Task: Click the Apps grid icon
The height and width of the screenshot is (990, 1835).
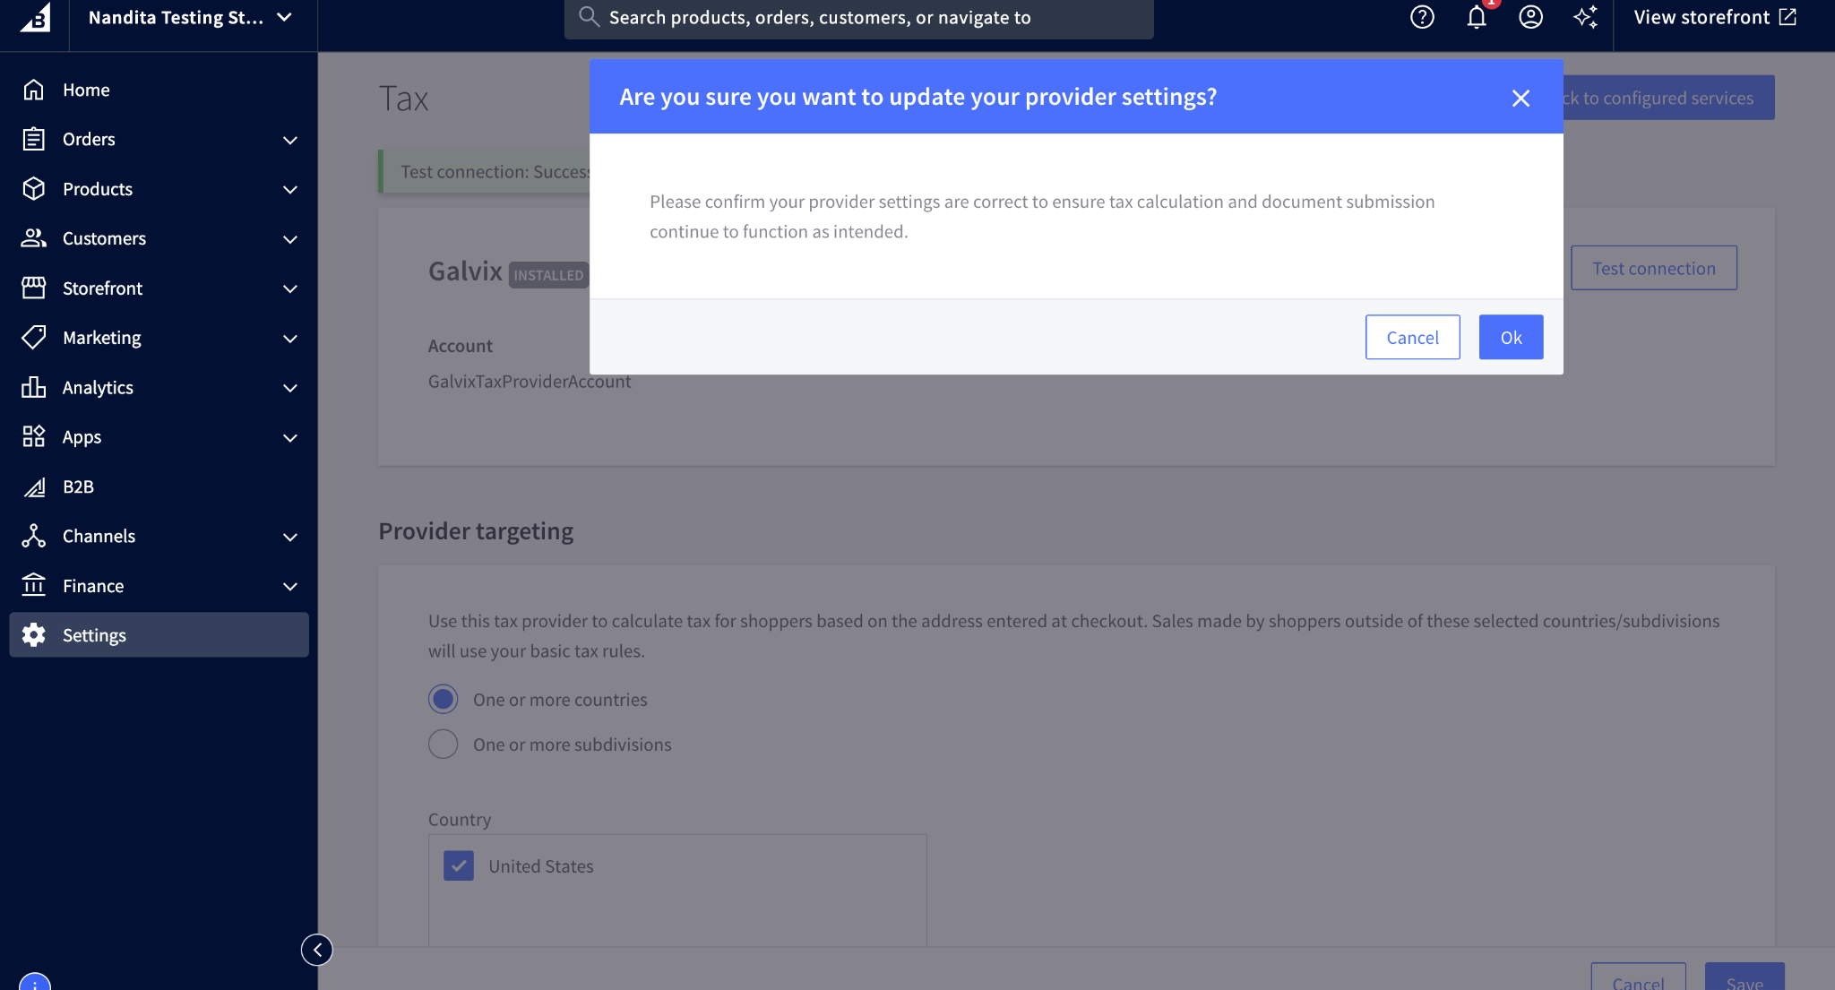Action: coord(33,436)
